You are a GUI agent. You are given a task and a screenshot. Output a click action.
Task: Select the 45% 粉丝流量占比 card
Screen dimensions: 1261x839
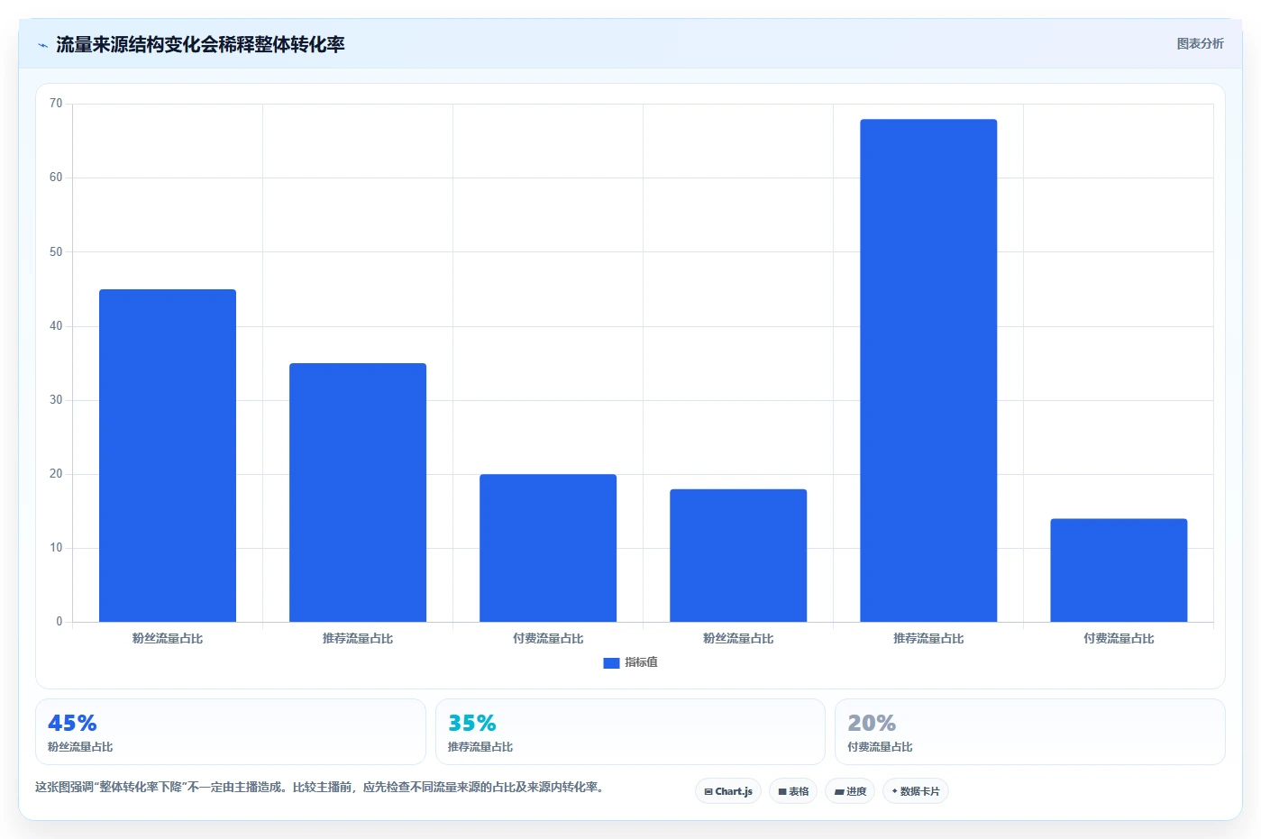pyautogui.click(x=231, y=732)
